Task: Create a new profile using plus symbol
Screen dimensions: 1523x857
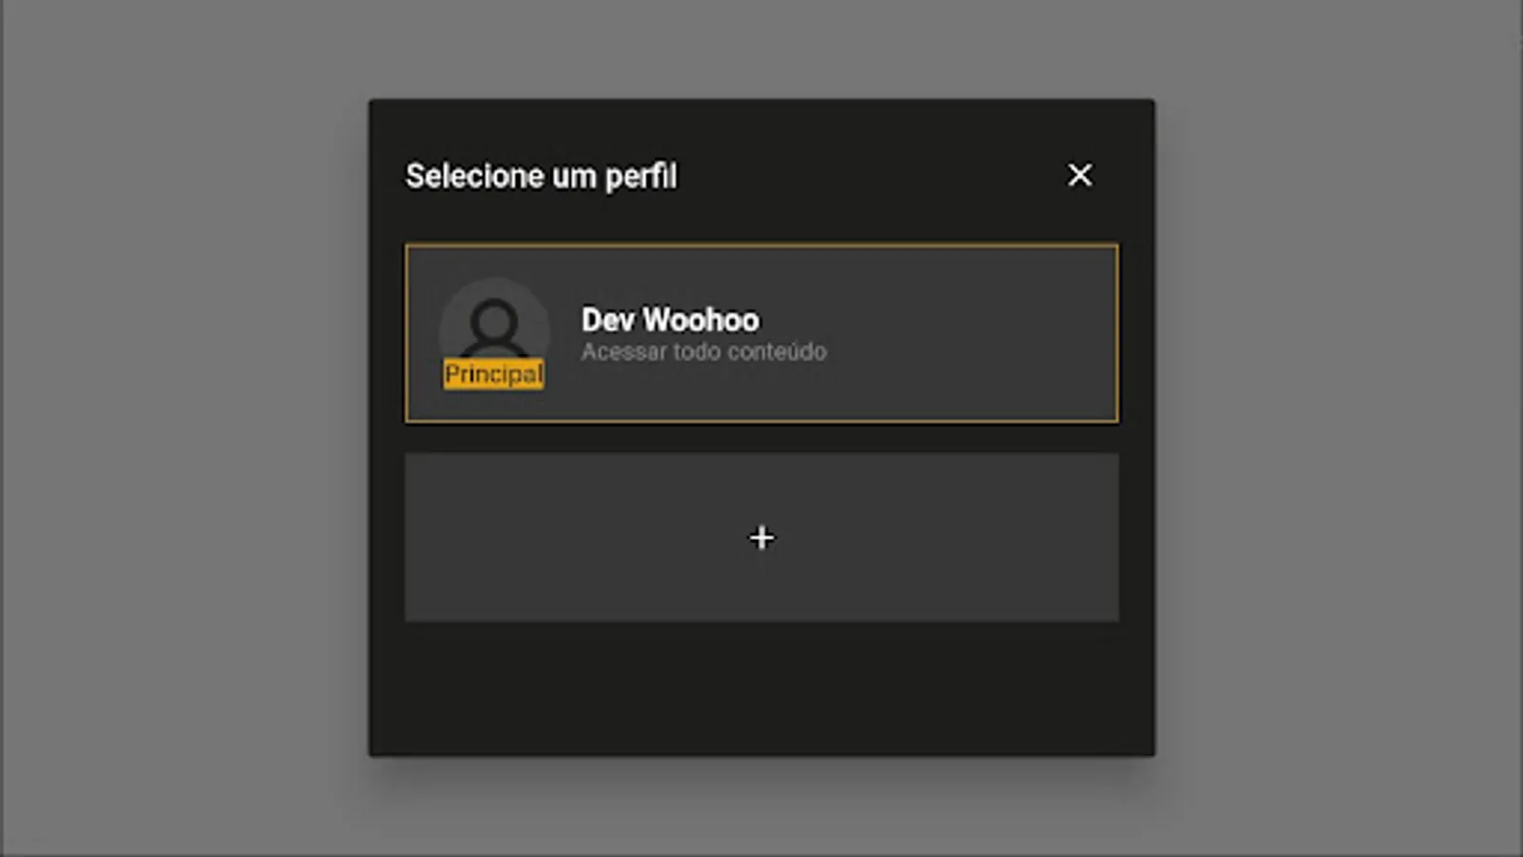Action: (761, 538)
